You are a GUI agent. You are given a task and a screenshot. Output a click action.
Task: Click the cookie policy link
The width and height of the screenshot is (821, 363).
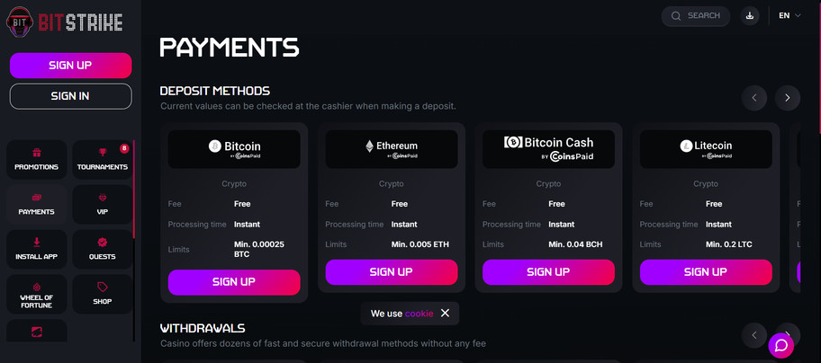(419, 314)
